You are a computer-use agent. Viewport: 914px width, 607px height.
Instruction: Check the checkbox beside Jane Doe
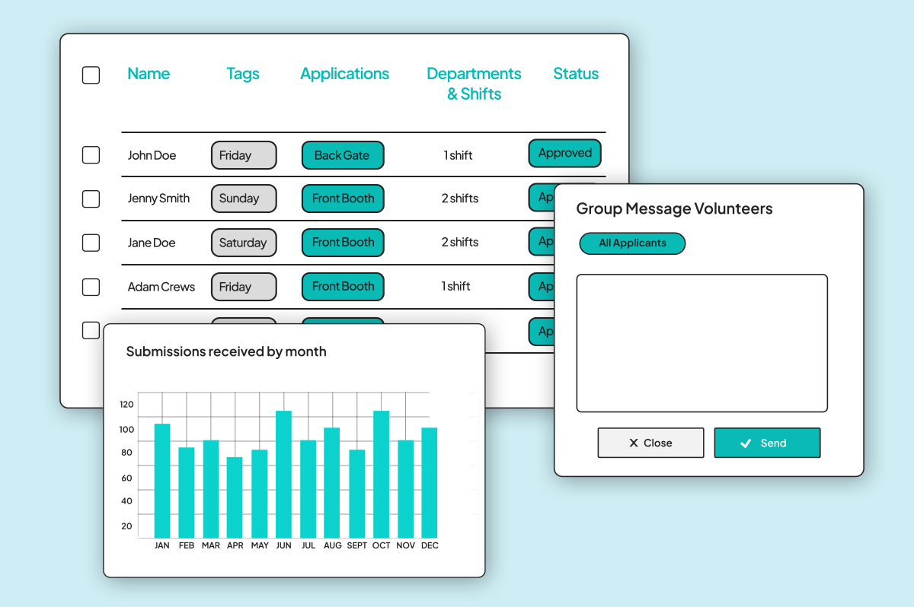tap(91, 243)
